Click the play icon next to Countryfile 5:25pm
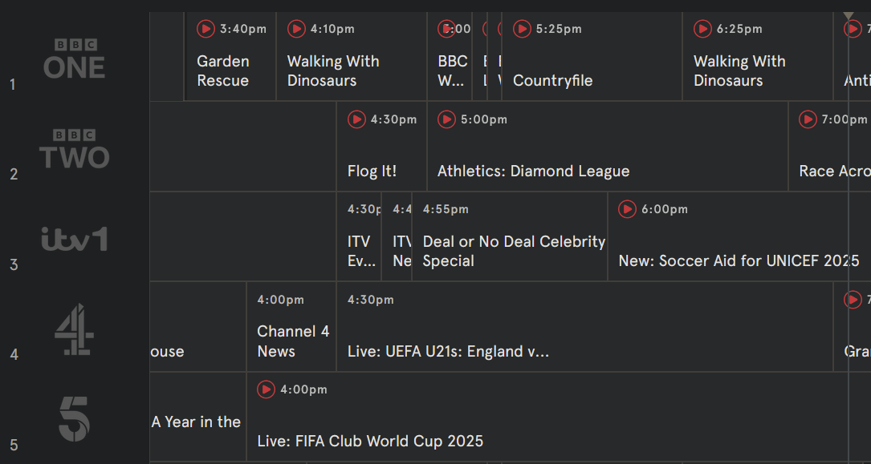Screen dimensions: 871x464 coord(522,29)
